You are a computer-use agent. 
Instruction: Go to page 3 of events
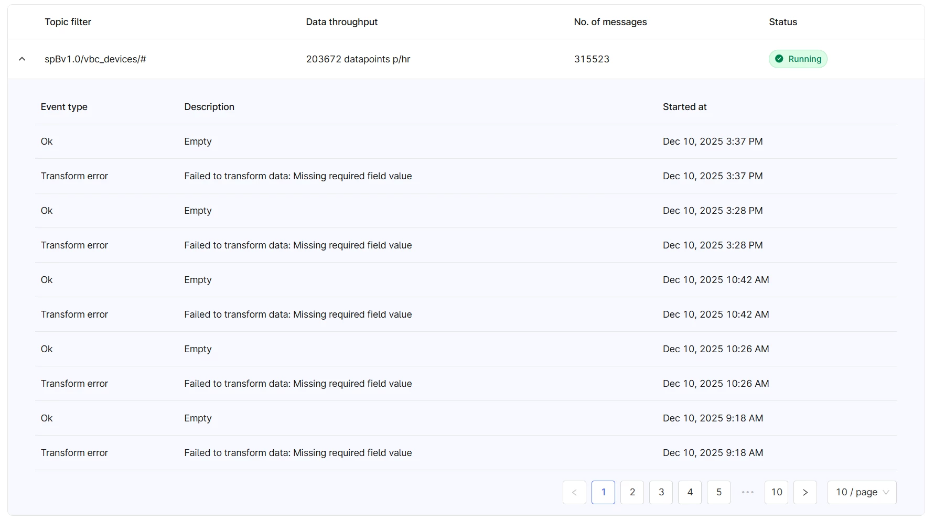(x=661, y=492)
